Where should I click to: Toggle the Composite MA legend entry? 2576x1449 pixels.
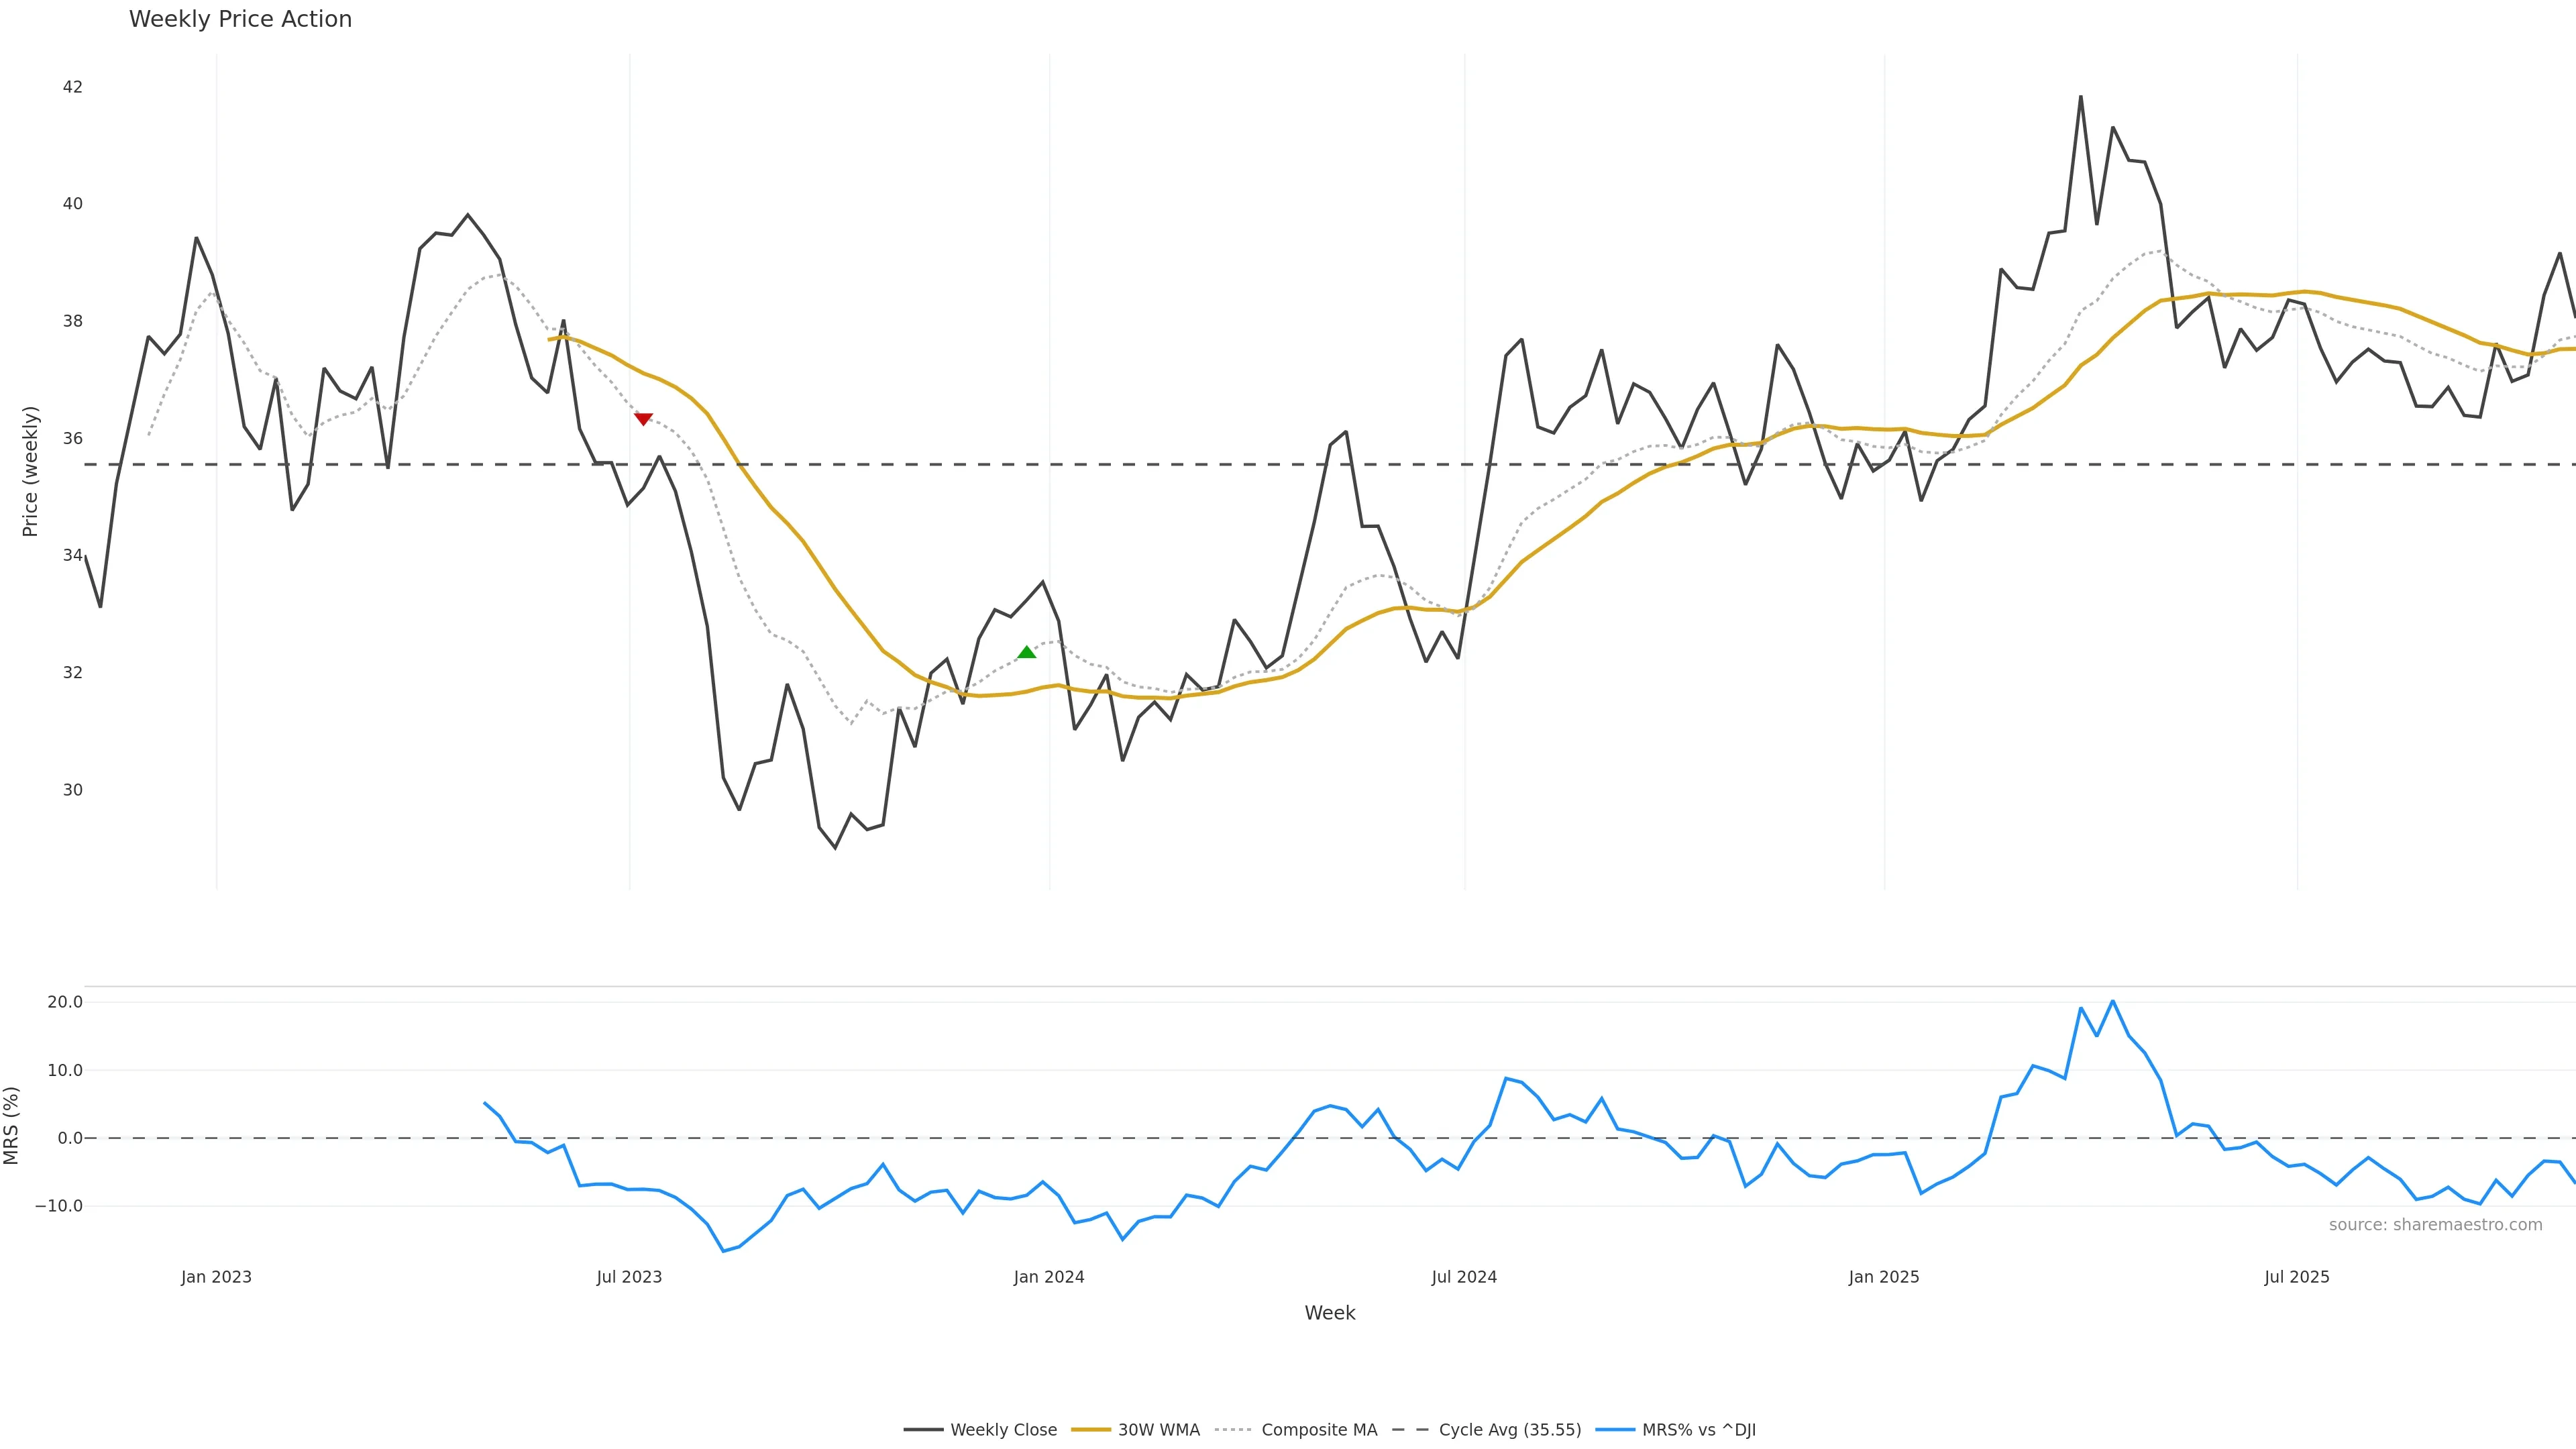coord(1296,1430)
